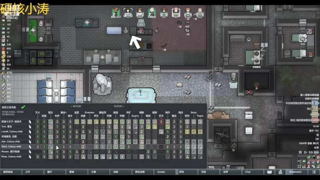Open the 建筑规划 architect tab
This screenshot has height=180, width=320.
[x=11, y=172]
